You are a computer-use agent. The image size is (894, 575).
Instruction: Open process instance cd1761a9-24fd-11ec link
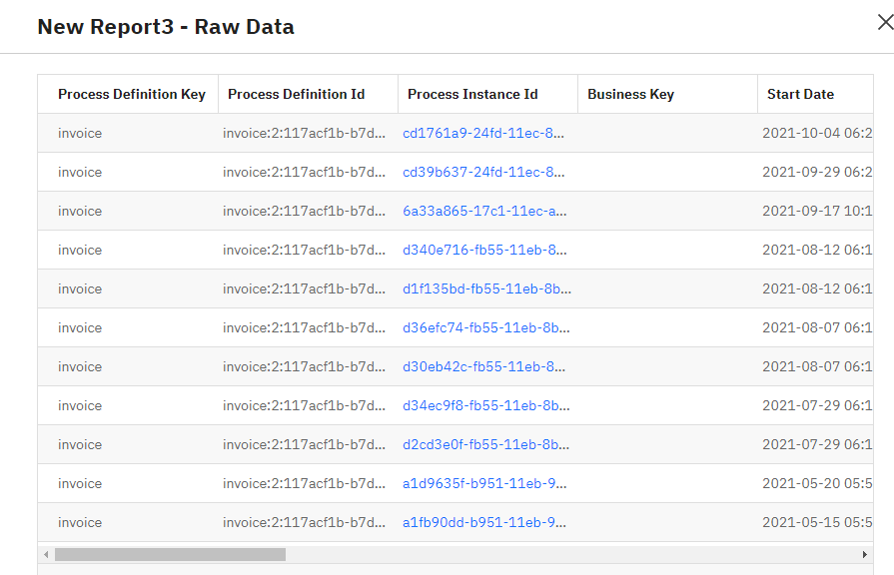tap(484, 133)
